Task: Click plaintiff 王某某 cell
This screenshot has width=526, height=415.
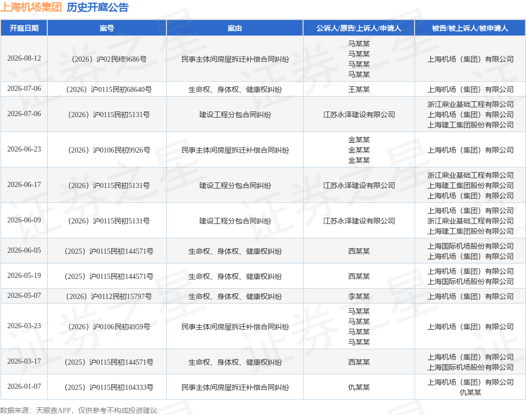Action: [x=359, y=89]
